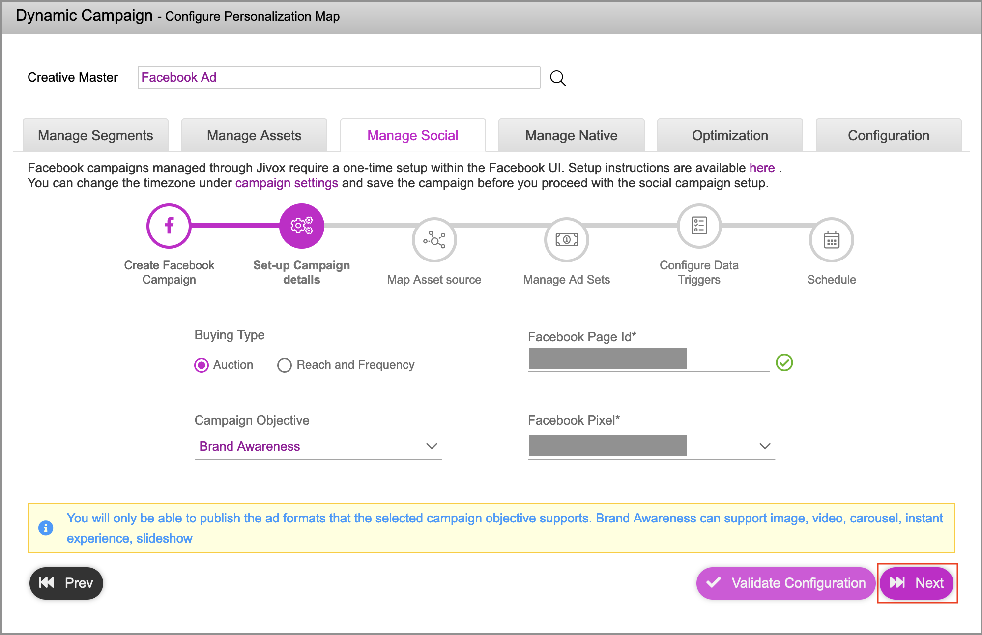Click the Create Facebook Campaign label
Screen dimensions: 982x635
click(169, 272)
